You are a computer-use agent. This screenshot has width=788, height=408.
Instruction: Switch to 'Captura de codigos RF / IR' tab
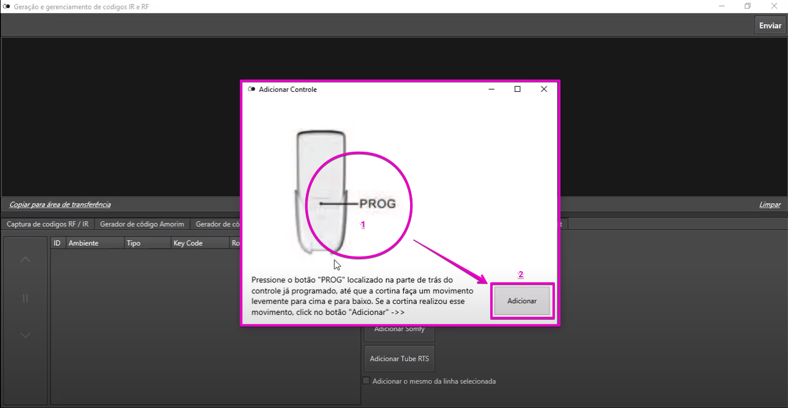[47, 224]
